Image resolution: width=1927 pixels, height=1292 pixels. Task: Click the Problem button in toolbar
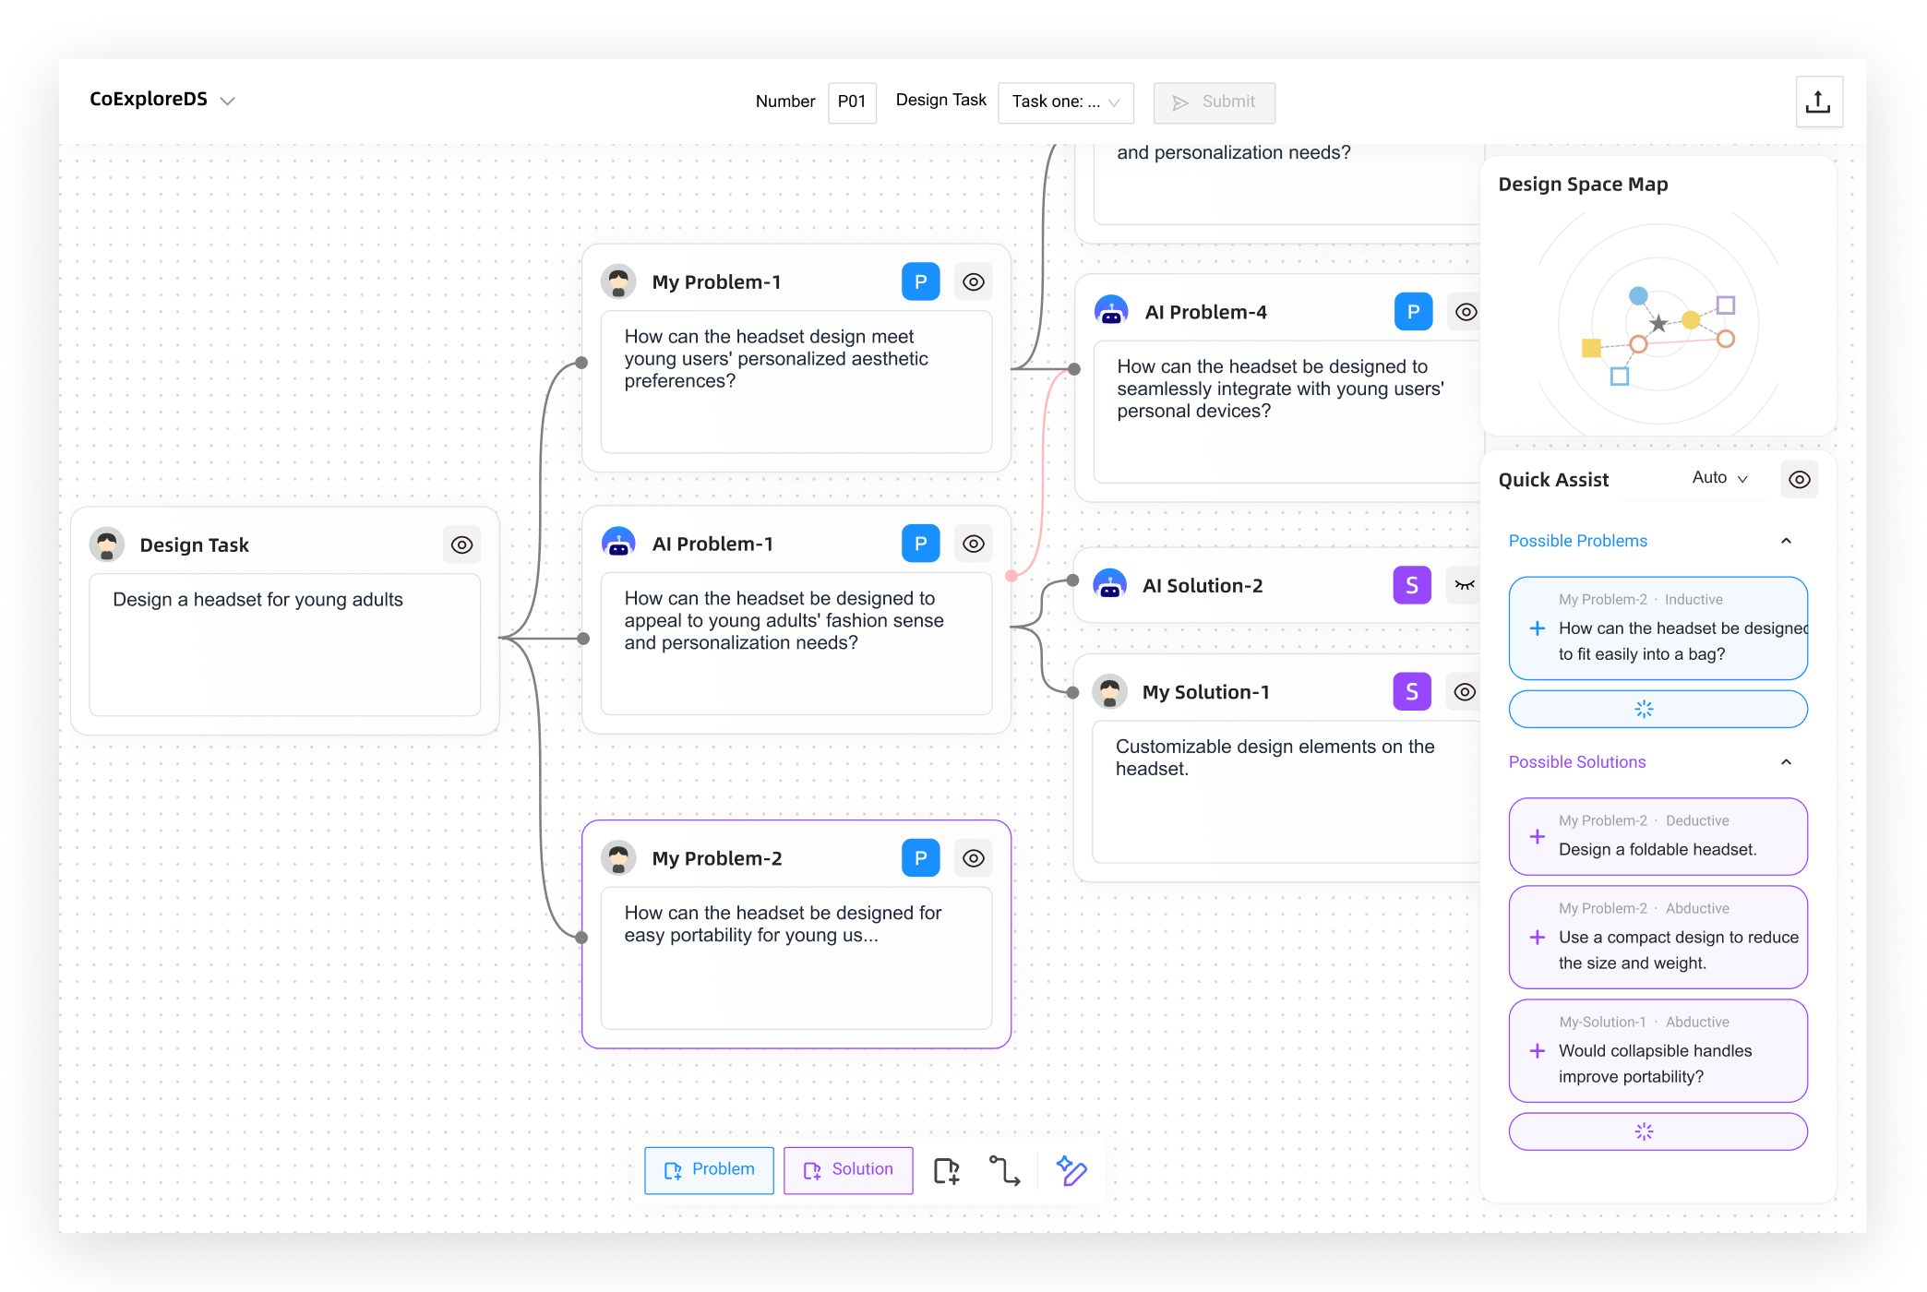click(709, 1170)
